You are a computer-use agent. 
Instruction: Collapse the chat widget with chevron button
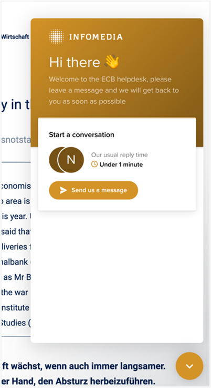click(189, 366)
